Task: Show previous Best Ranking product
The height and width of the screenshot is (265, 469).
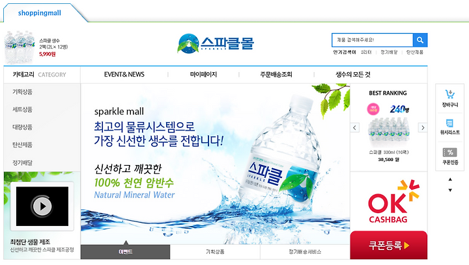Action: click(354, 127)
